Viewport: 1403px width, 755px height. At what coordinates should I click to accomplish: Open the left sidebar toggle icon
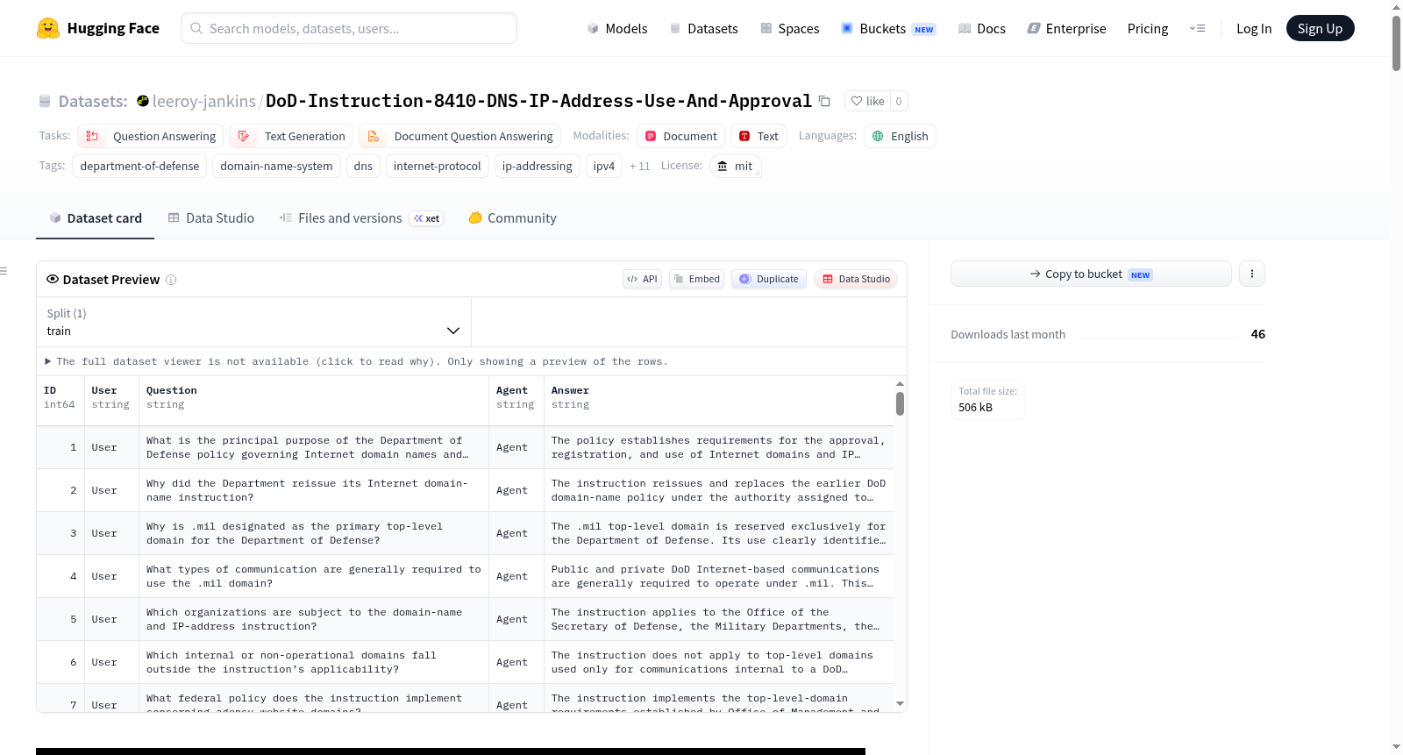(4, 271)
